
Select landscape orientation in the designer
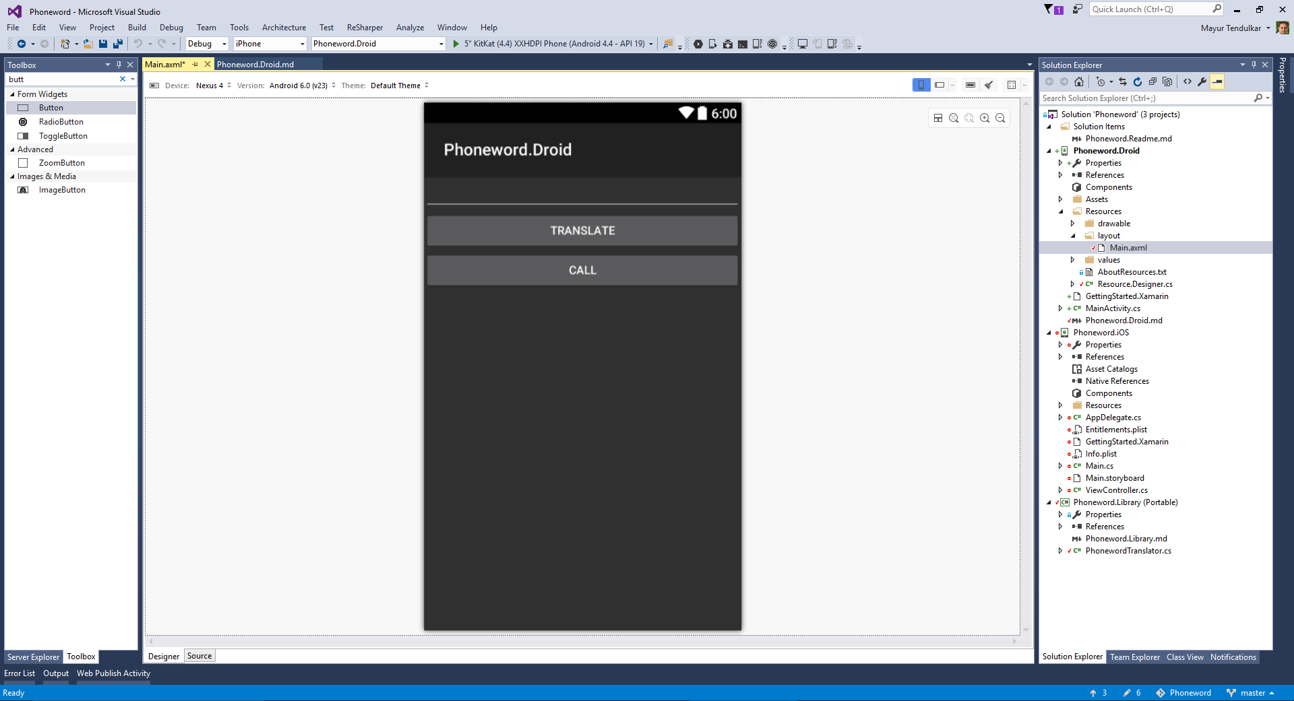[939, 85]
